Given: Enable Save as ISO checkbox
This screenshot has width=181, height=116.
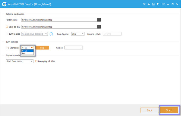Looking at the screenshot, I should click(7, 27).
